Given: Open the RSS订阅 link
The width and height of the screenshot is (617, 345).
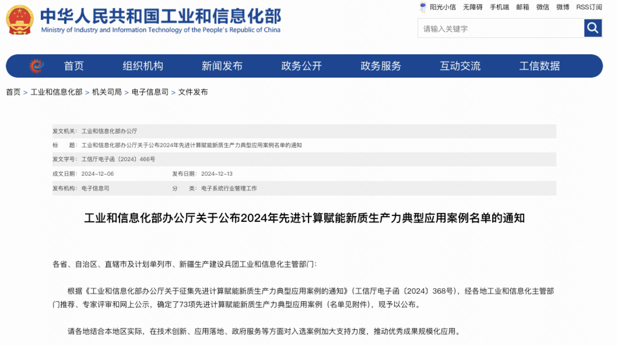Looking at the screenshot, I should 589,7.
